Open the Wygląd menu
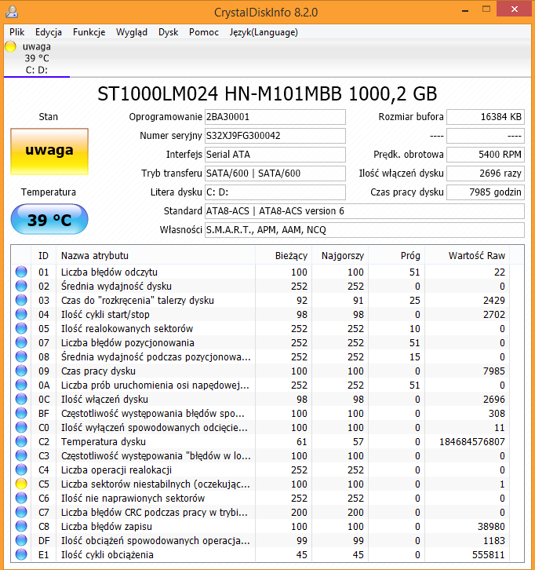This screenshot has height=570, width=535. coord(132,32)
